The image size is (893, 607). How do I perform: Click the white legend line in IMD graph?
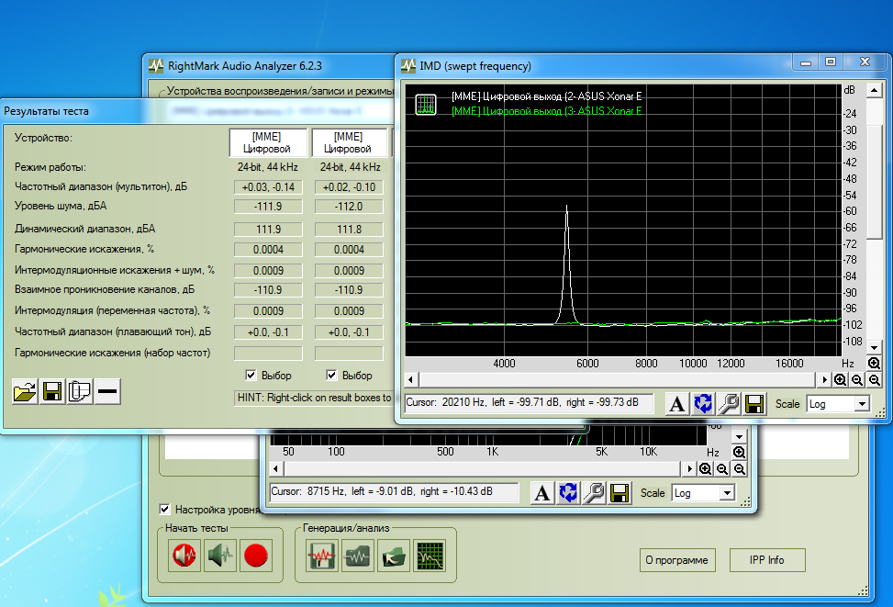click(546, 96)
